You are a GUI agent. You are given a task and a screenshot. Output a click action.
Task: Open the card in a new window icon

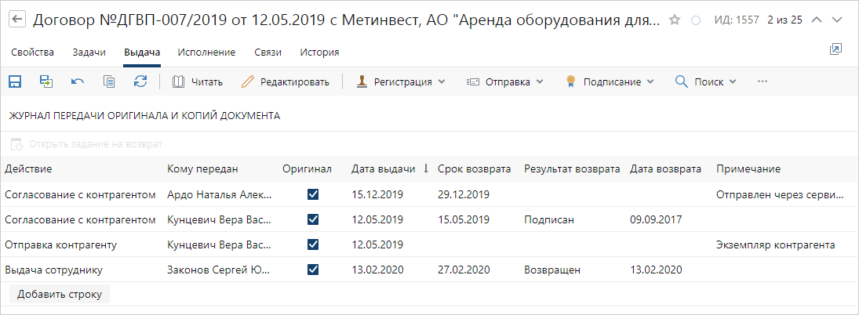tap(835, 50)
